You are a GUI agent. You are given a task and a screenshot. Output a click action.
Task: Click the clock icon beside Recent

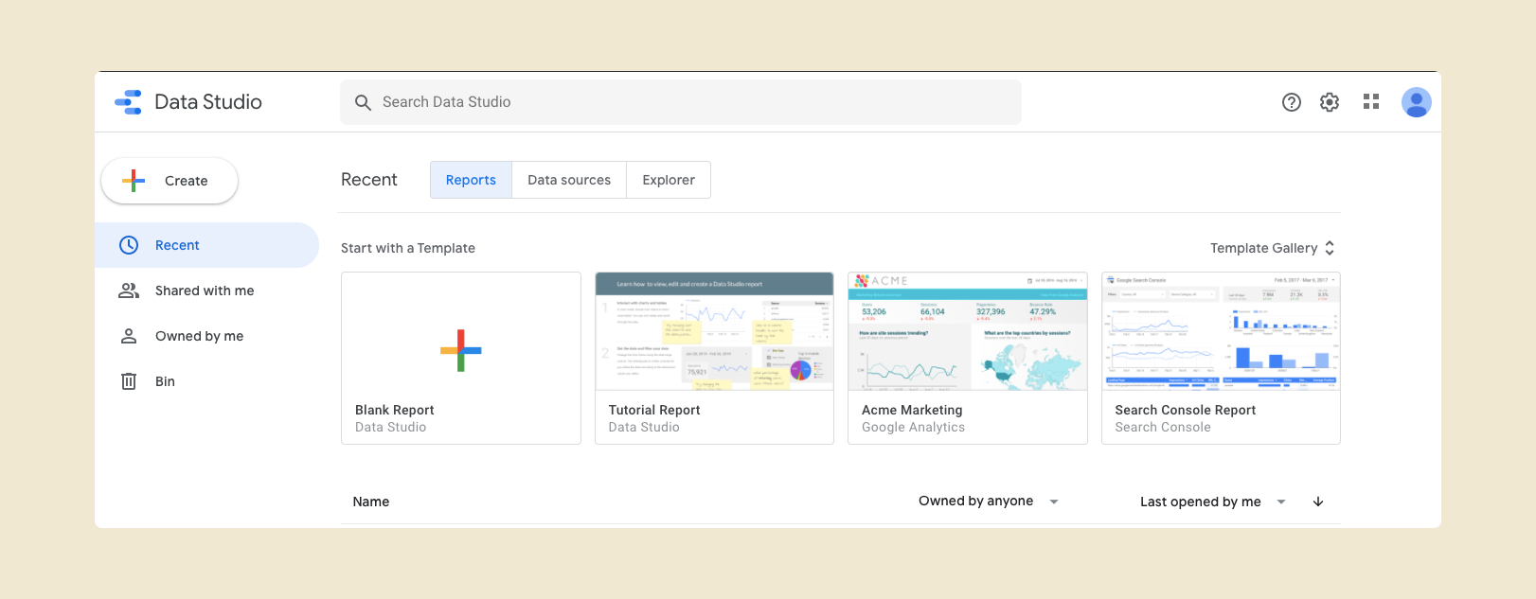coord(129,245)
